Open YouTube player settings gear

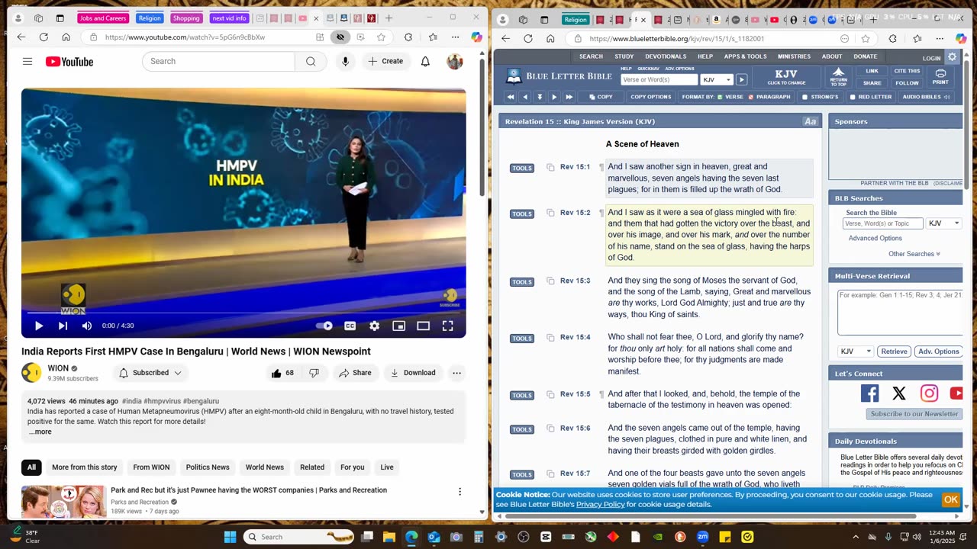pyautogui.click(x=374, y=326)
